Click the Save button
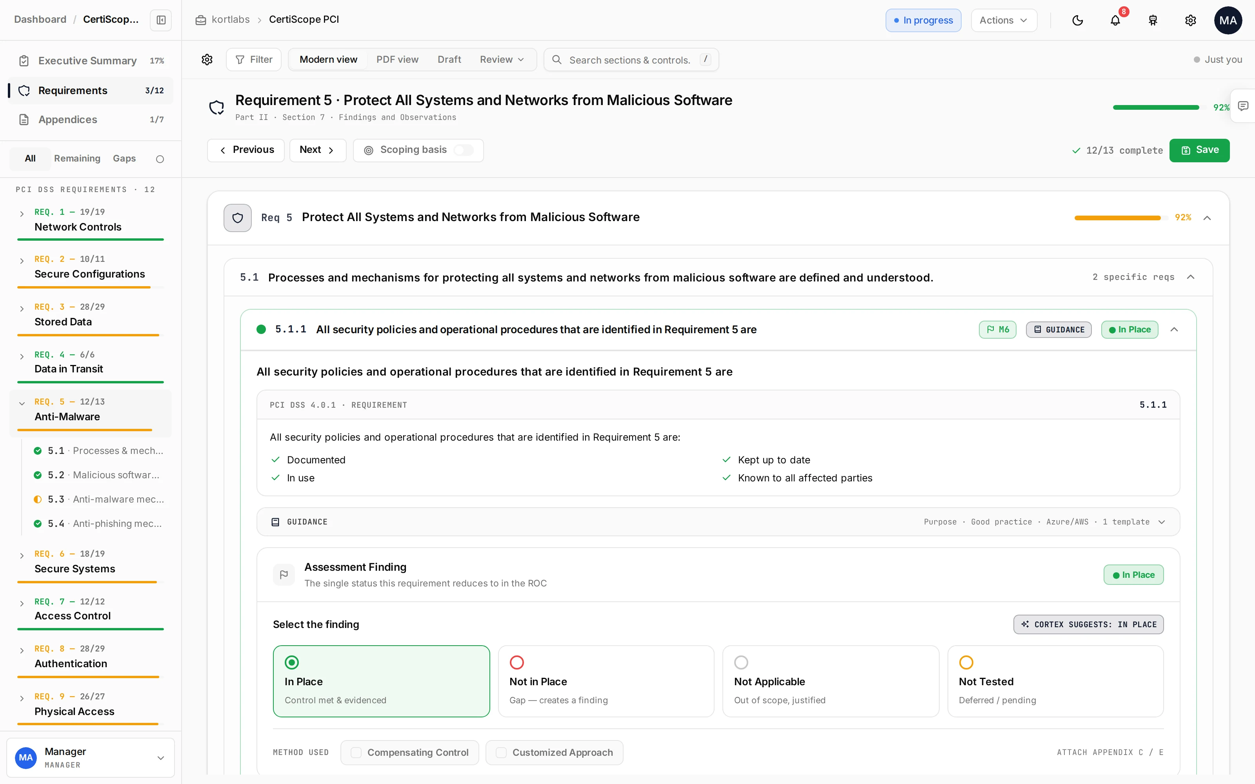This screenshot has width=1255, height=784. point(1200,151)
